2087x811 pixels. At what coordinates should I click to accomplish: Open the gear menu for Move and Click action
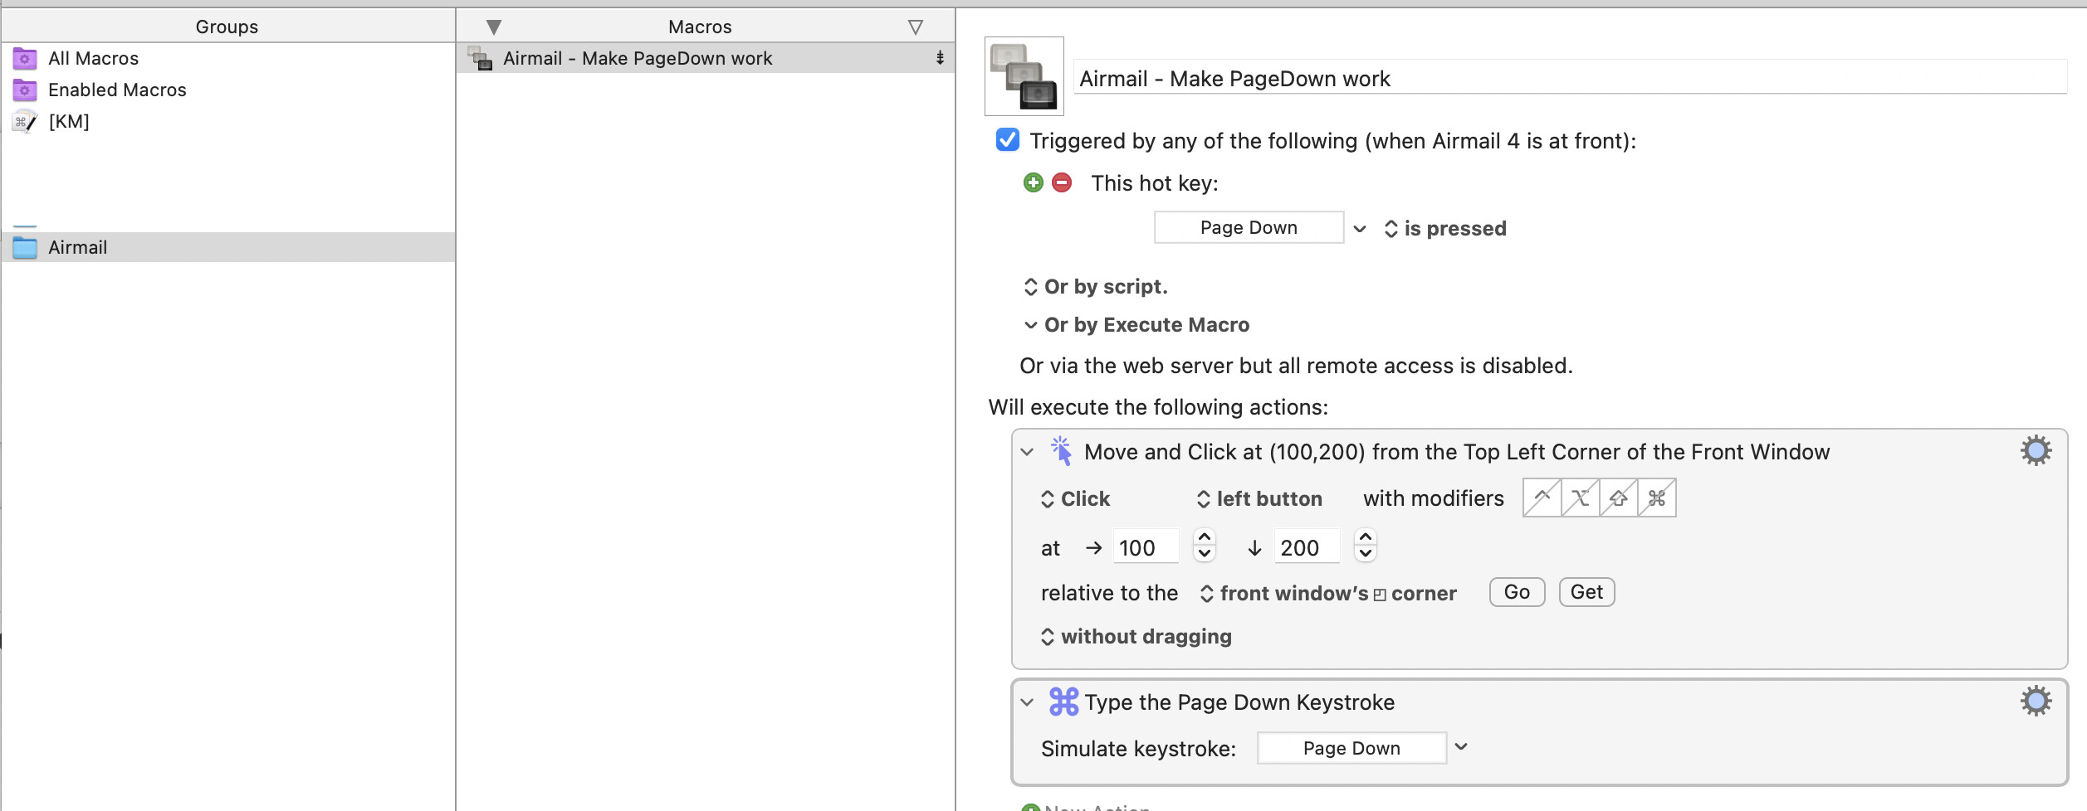pyautogui.click(x=2036, y=450)
